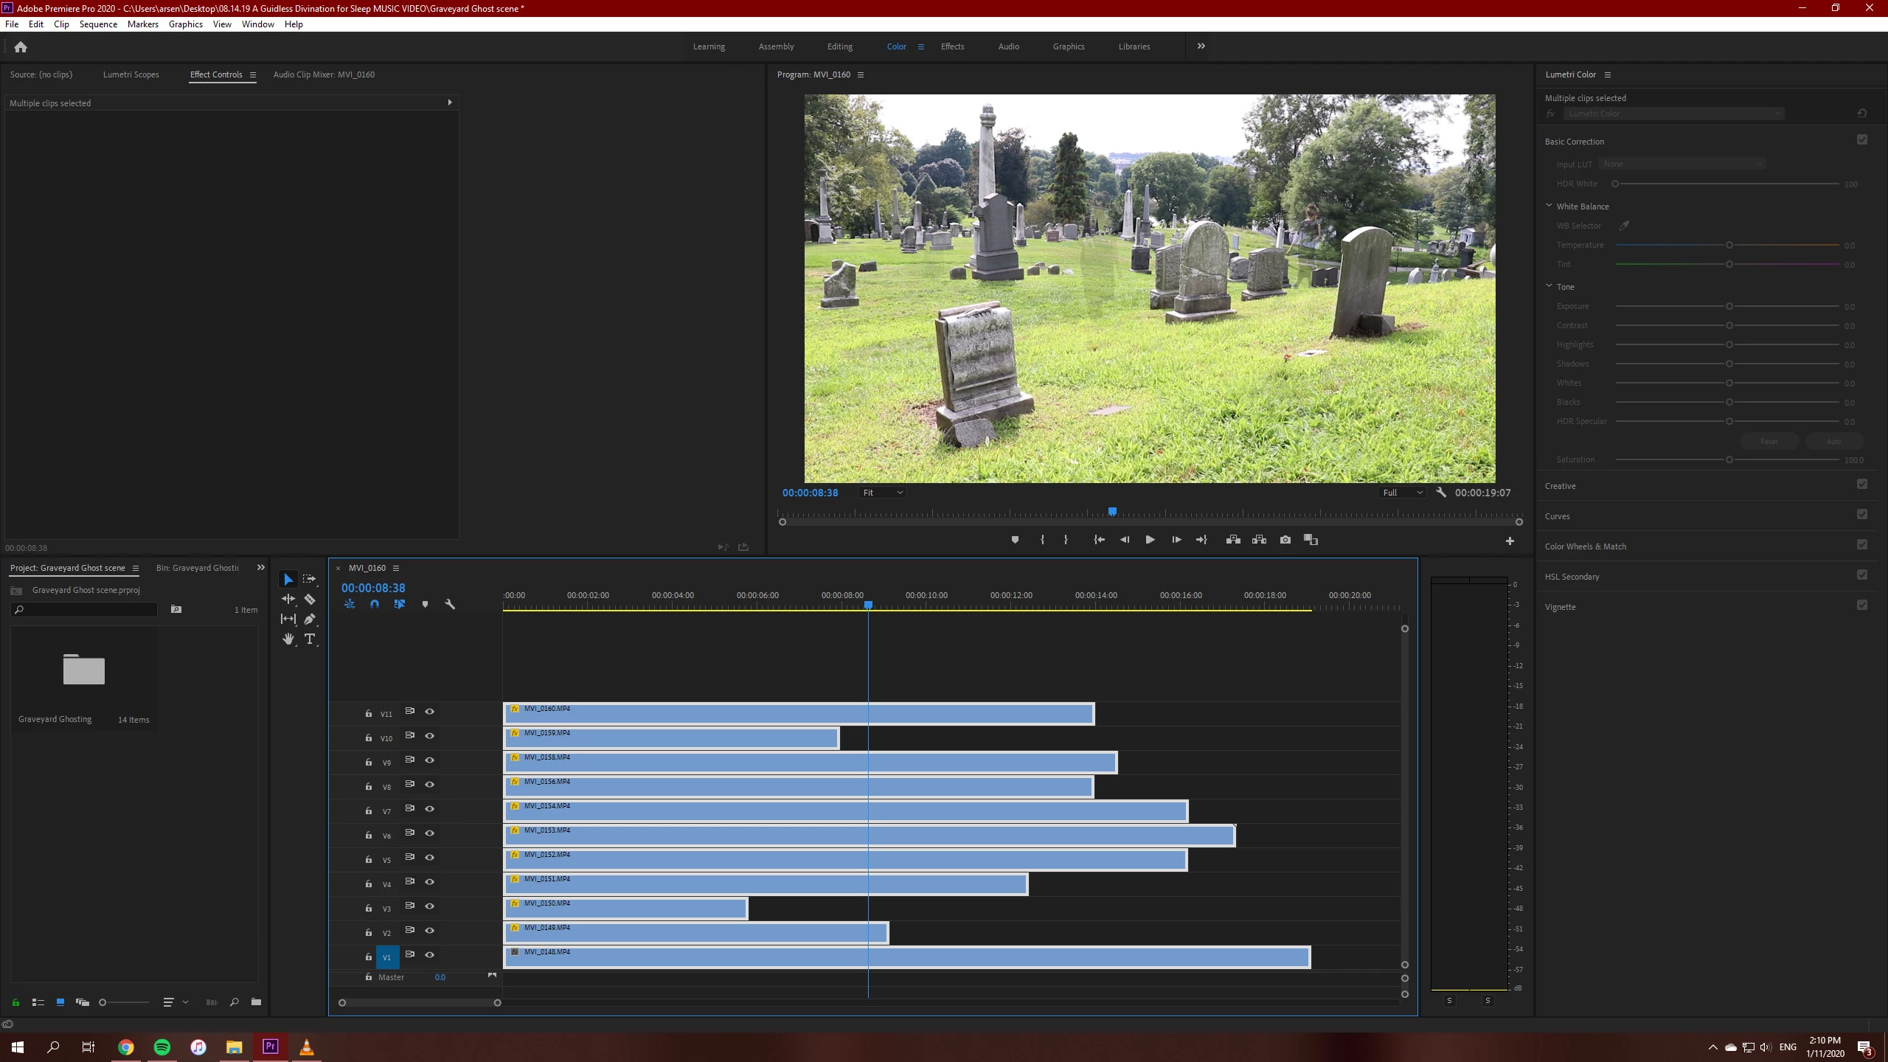1888x1062 pixels.
Task: Open the Fit zoom level dropdown
Action: (882, 493)
